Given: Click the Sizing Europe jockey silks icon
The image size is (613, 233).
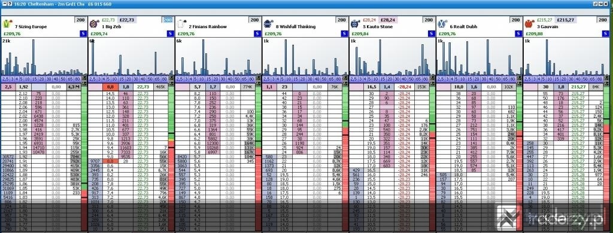Looking at the screenshot, I should [7, 24].
